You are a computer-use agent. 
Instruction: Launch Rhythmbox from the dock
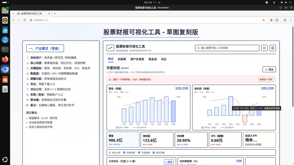(5, 20)
